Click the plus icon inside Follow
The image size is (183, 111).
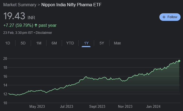pyautogui.click(x=164, y=17)
